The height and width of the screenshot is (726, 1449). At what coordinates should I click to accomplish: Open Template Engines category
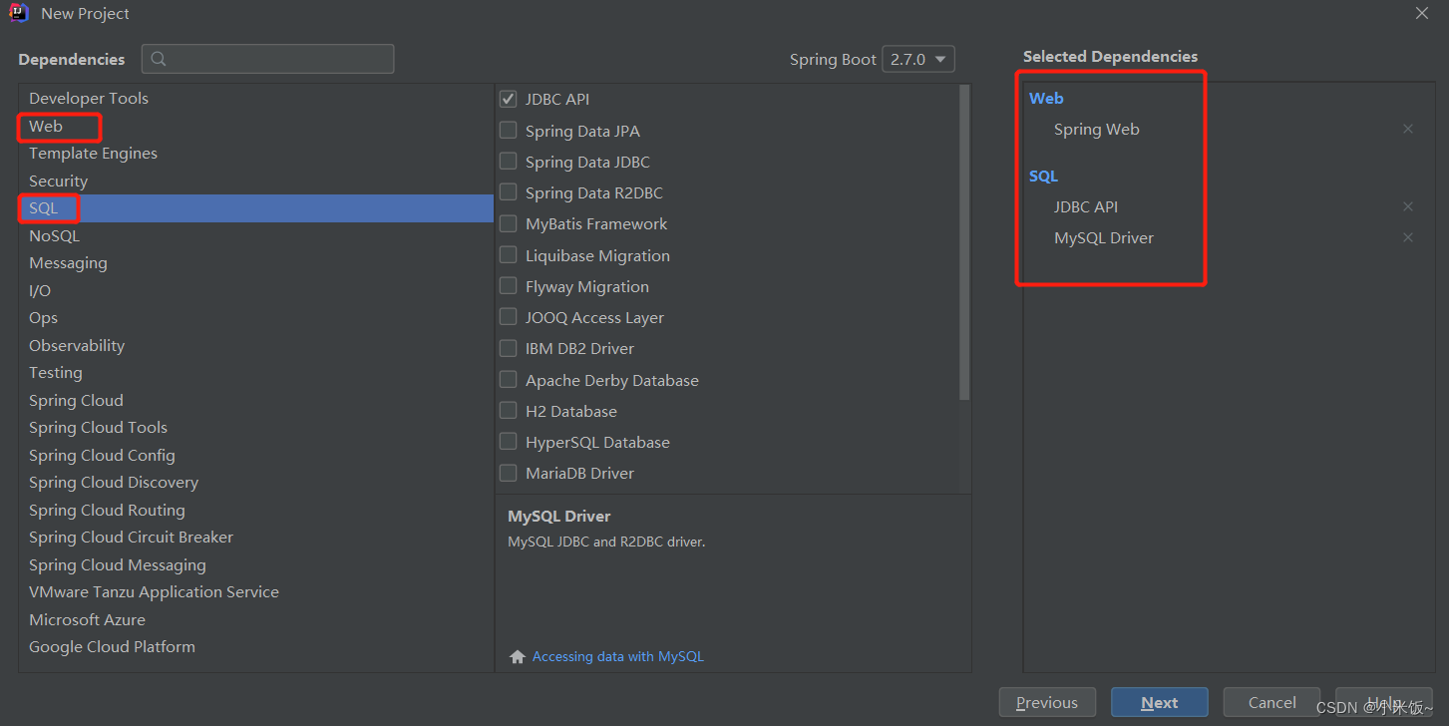256,153
